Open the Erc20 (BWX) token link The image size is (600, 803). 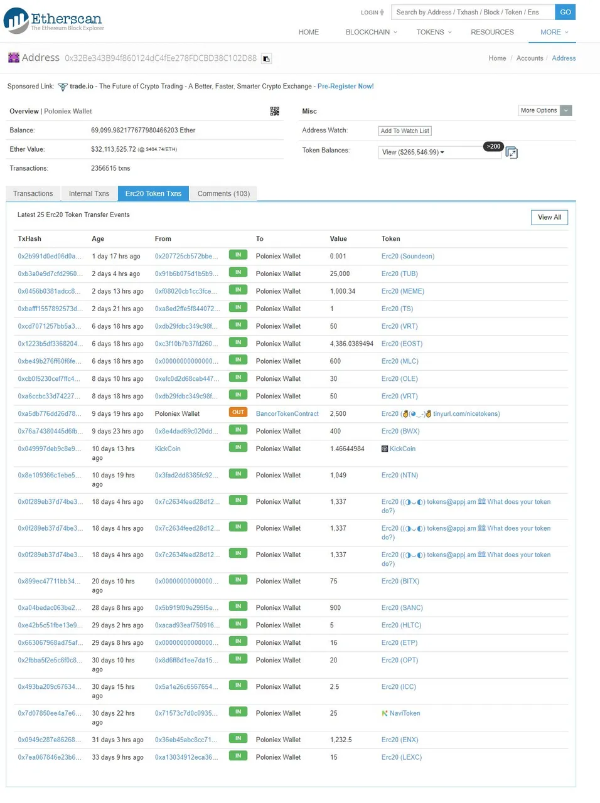tap(400, 432)
